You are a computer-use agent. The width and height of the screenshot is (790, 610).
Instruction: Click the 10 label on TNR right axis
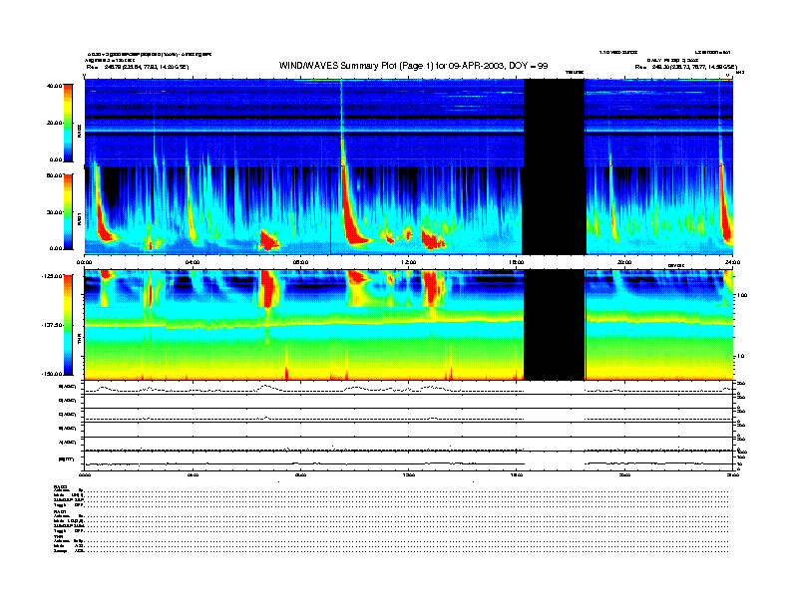[740, 357]
